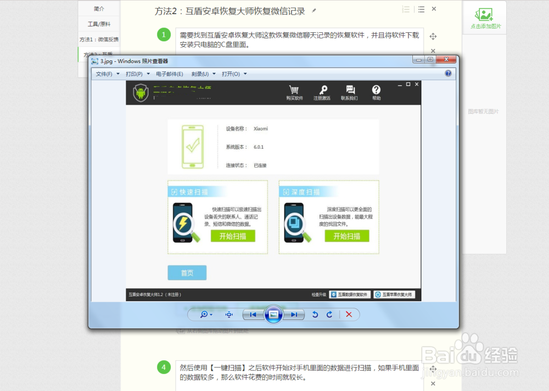Open the 文件 menu
This screenshot has width=549, height=391.
104,73
